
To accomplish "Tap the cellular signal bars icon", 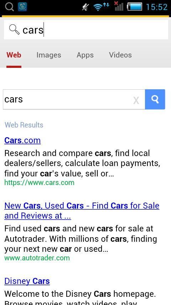I will click(118, 6).
